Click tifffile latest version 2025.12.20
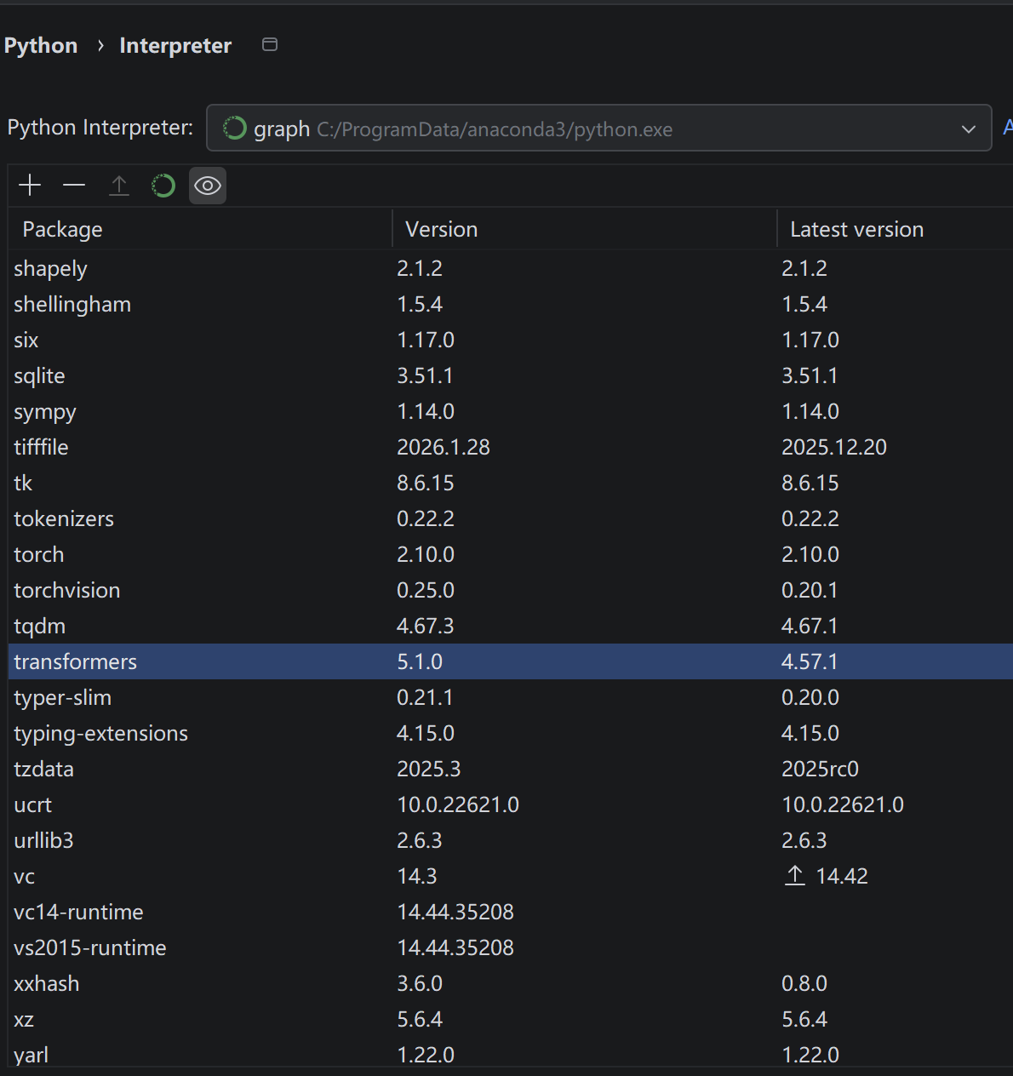 tap(834, 447)
